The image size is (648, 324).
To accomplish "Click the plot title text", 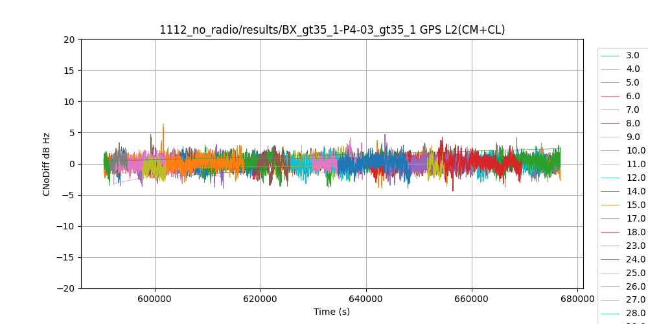I will [x=332, y=30].
